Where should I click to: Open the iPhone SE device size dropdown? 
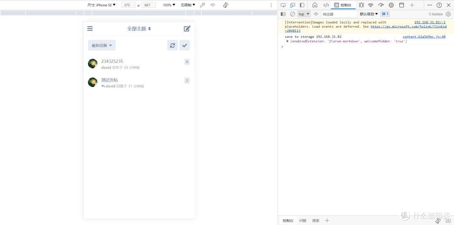101,5
